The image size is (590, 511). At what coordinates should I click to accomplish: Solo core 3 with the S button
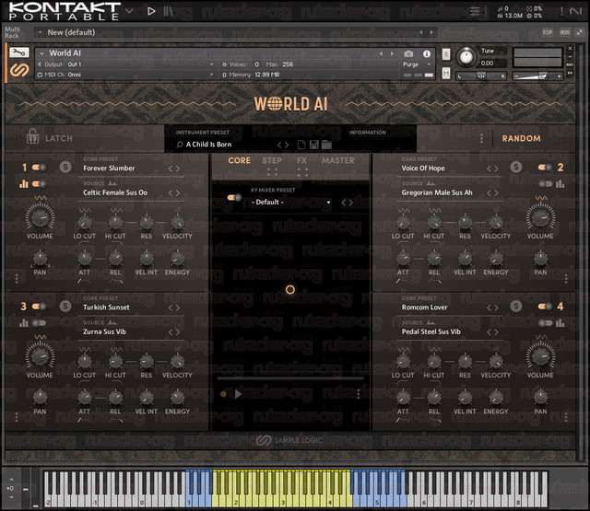(65, 307)
